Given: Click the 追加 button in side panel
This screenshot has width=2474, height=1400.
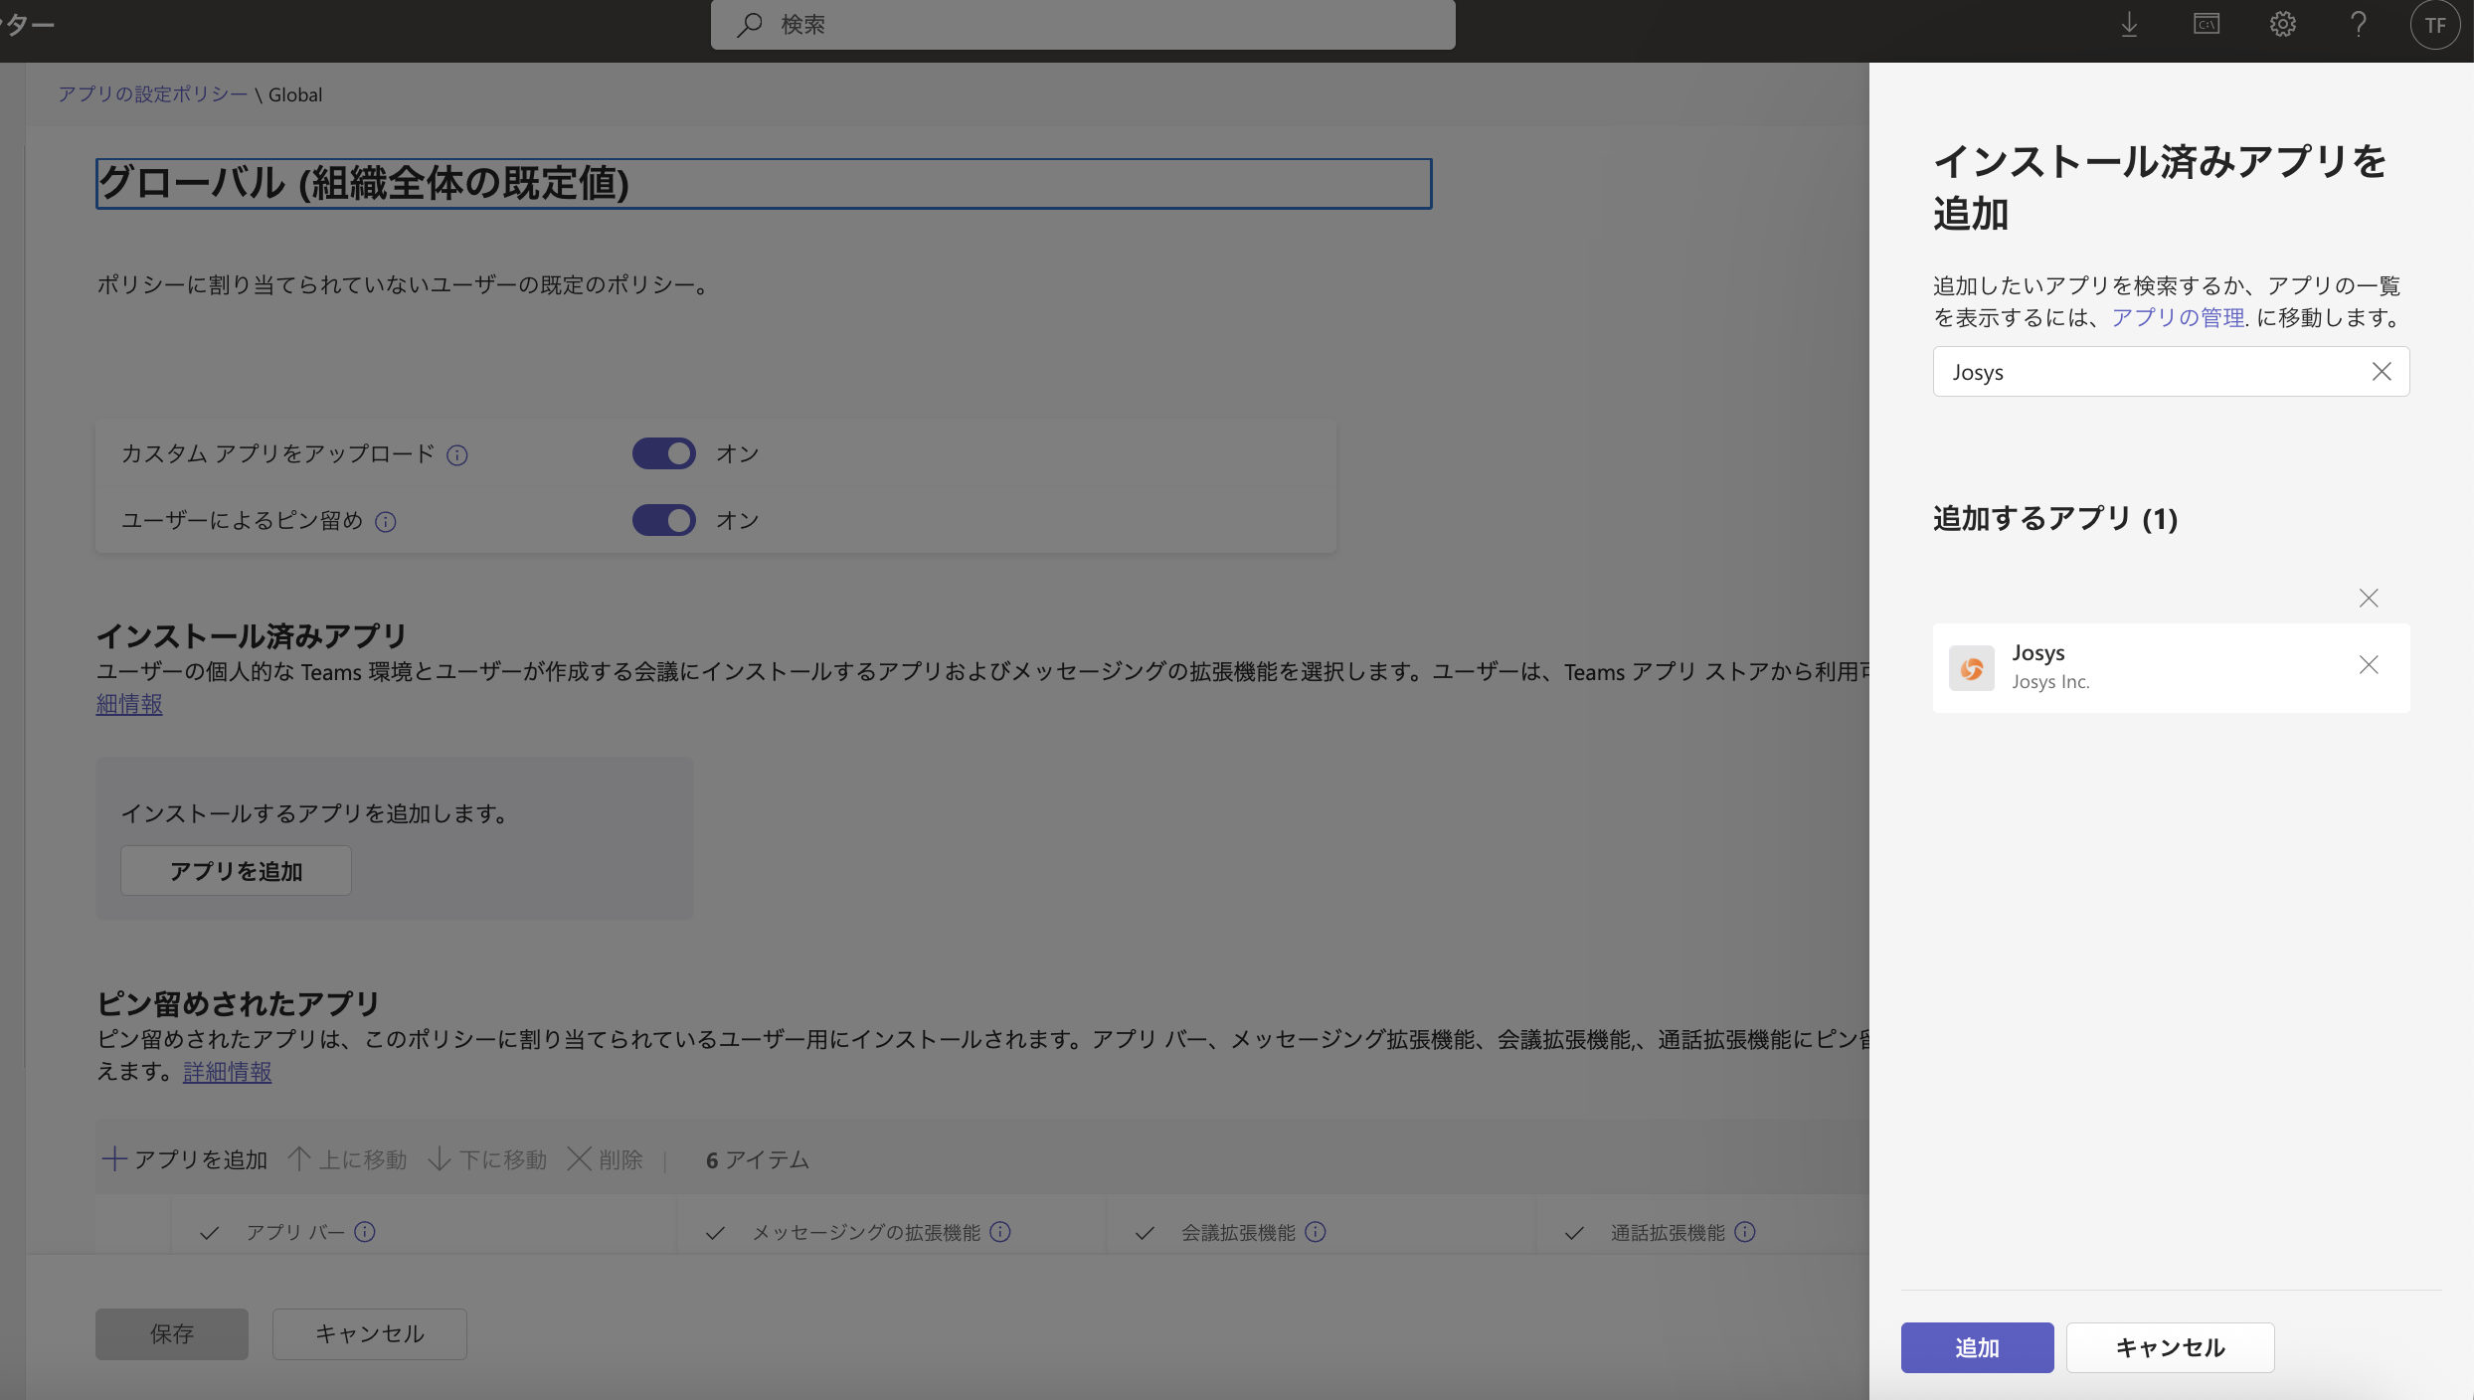Looking at the screenshot, I should (x=1976, y=1347).
